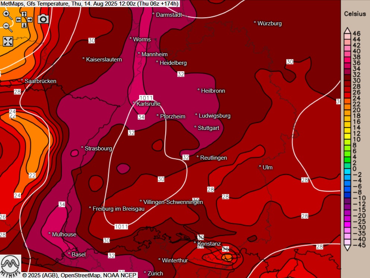
Task: Pan the map left with arrow
Action: pos(19,20)
